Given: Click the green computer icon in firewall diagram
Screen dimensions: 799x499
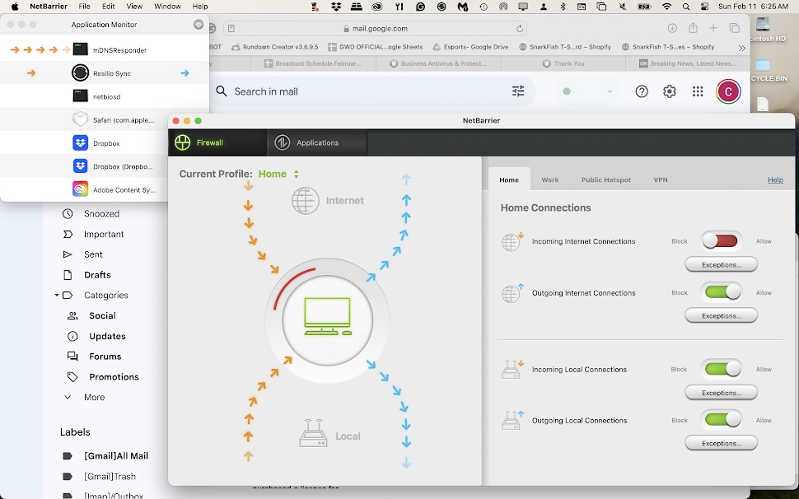Looking at the screenshot, I should [x=327, y=317].
